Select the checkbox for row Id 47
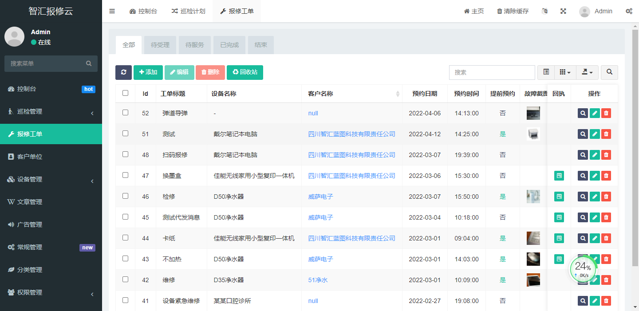The width and height of the screenshot is (639, 311). tap(126, 175)
